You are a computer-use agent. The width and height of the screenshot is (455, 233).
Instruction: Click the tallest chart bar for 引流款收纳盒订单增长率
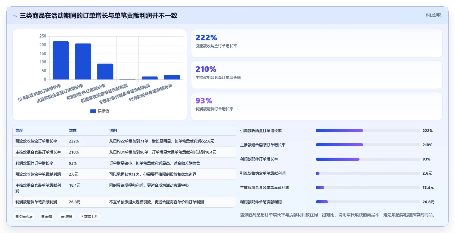click(x=61, y=60)
